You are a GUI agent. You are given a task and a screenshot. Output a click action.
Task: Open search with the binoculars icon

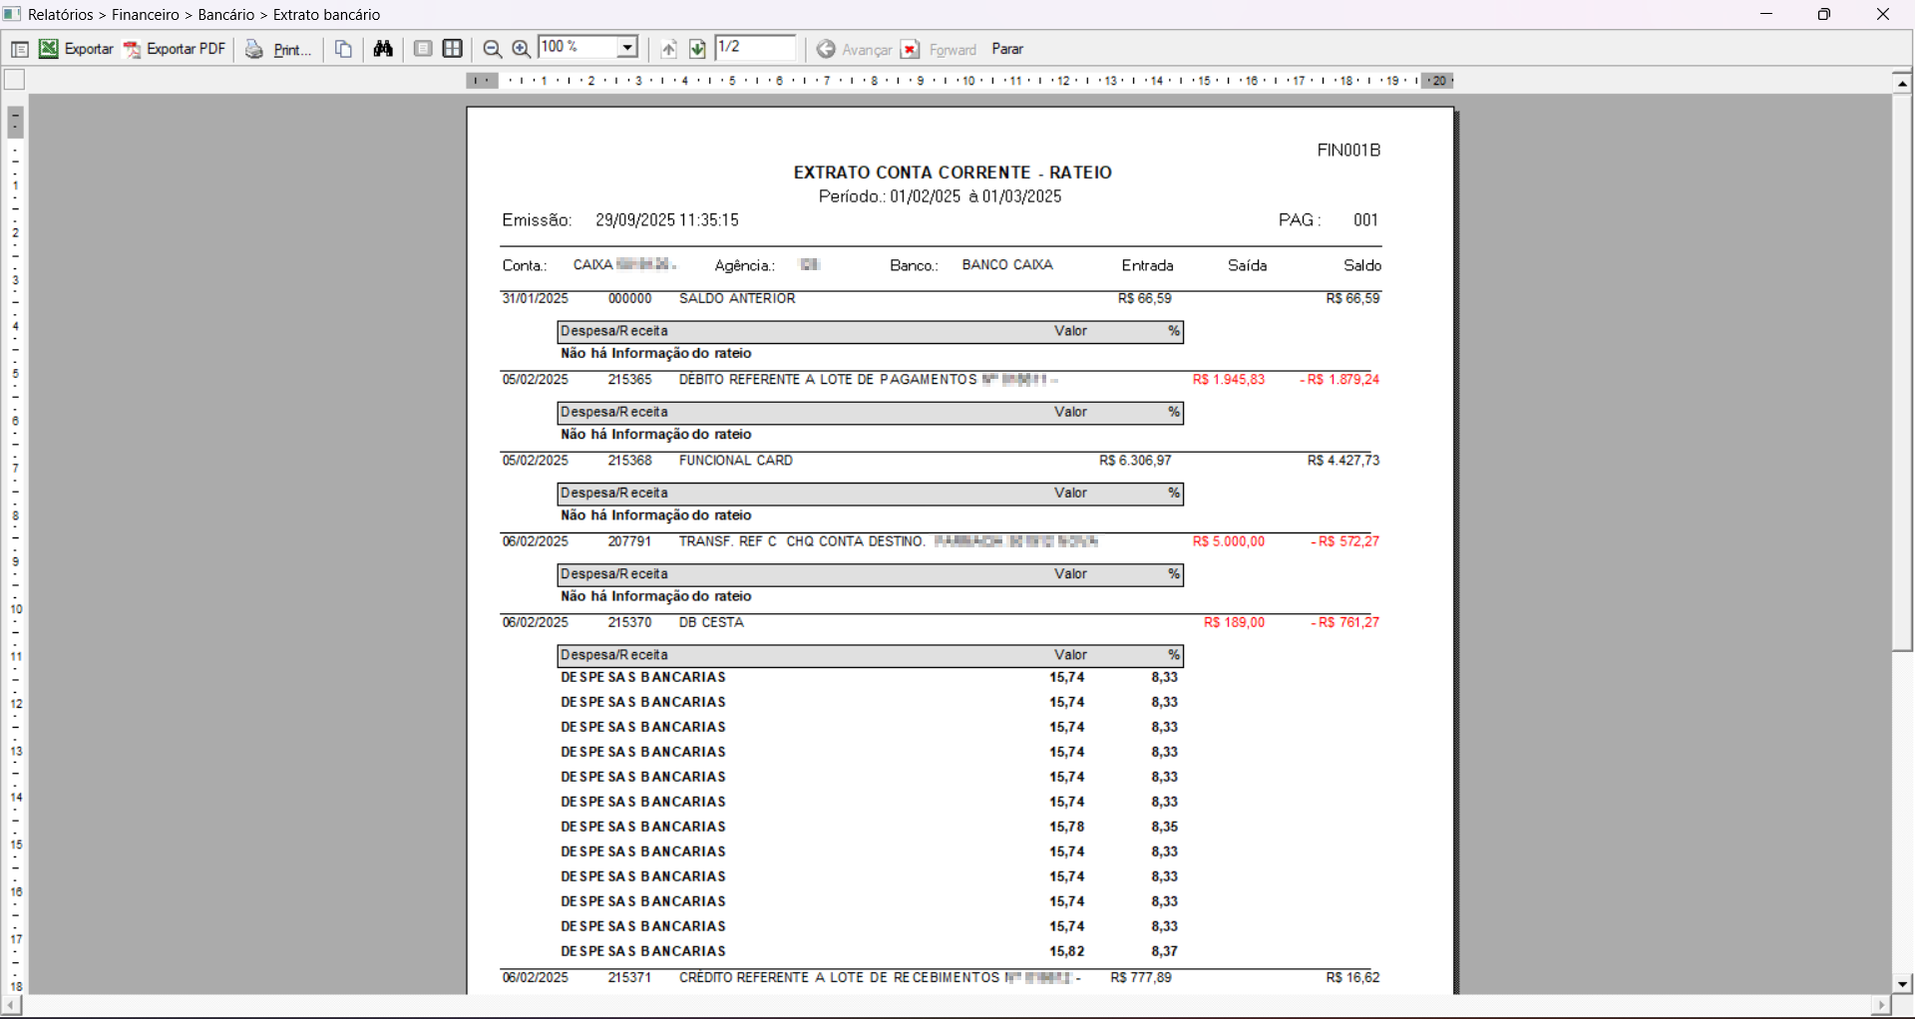point(383,49)
